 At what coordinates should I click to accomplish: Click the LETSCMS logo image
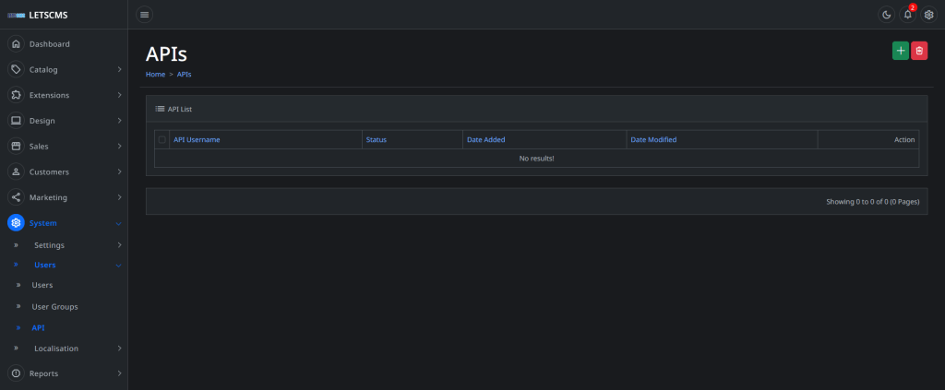(x=17, y=16)
